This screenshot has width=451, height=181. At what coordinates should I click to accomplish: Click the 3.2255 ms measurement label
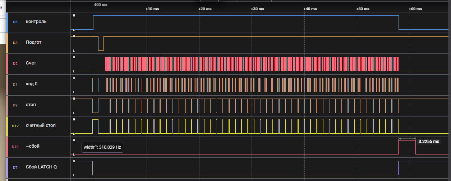click(x=429, y=142)
